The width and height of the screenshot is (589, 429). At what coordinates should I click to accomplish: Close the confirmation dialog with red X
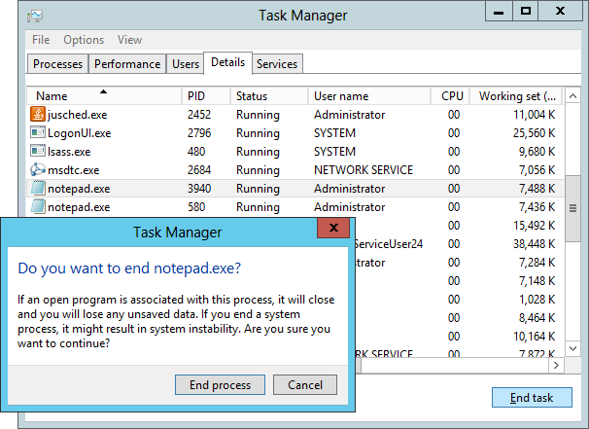point(333,228)
